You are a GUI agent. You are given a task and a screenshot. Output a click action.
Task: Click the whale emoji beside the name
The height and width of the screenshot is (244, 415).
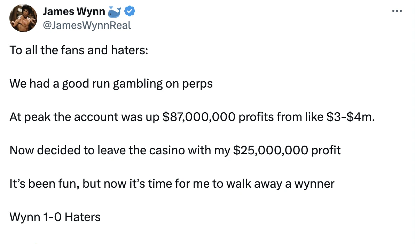point(113,11)
